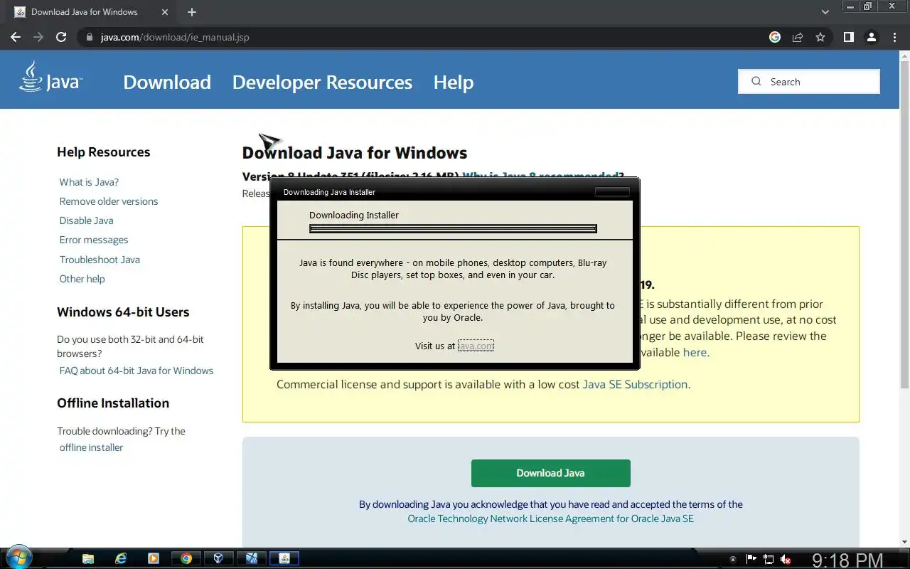
Task: Click the Downloading Installer progress bar
Action: [453, 228]
